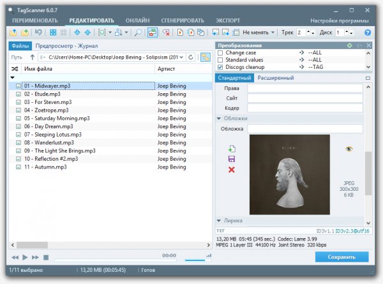383x284 pixels.
Task: Open the sort order dropdown arrow
Action: [126, 33]
